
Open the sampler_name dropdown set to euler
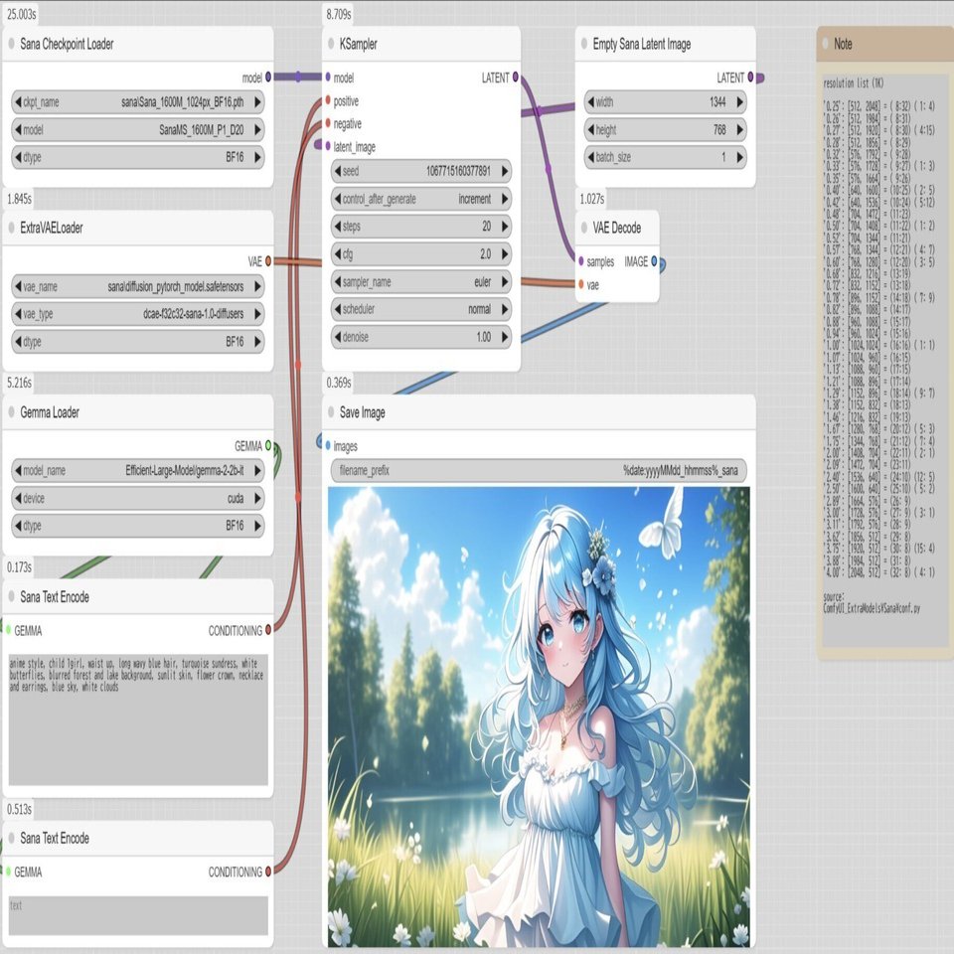(x=419, y=281)
